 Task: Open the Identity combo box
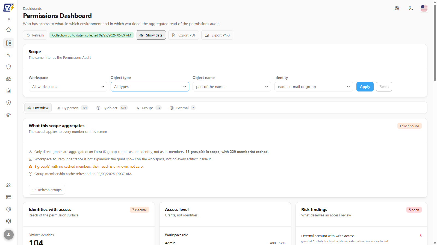314,87
